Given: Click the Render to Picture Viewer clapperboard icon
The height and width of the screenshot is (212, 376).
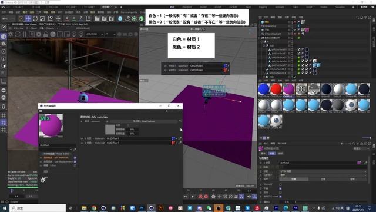Looking at the screenshot, I should click(104, 18).
